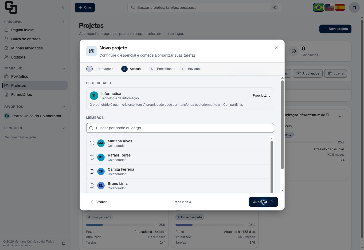Viewport: 364px width, 250px height.
Task: Open the Arquivados view
Action: point(308,73)
